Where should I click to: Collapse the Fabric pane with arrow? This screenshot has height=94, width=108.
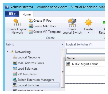pyautogui.click(x=62, y=44)
